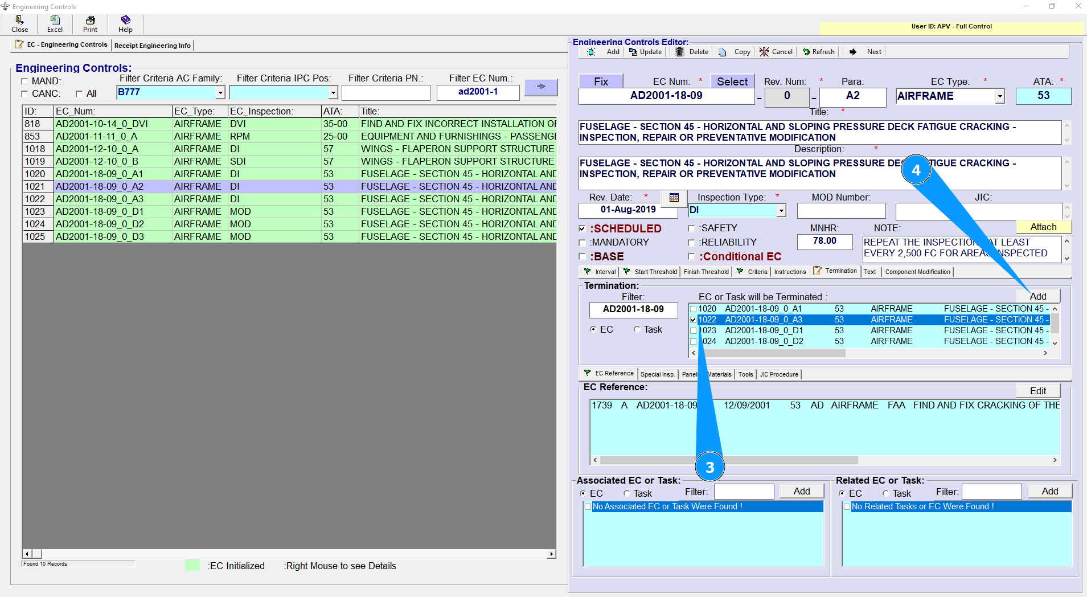Image resolution: width=1087 pixels, height=597 pixels.
Task: Click the Copy icon in editor toolbar
Action: coord(723,52)
